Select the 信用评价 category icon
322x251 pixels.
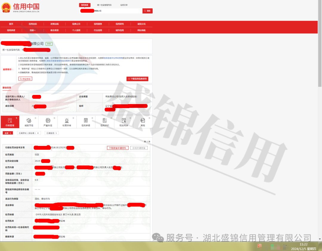(105, 121)
